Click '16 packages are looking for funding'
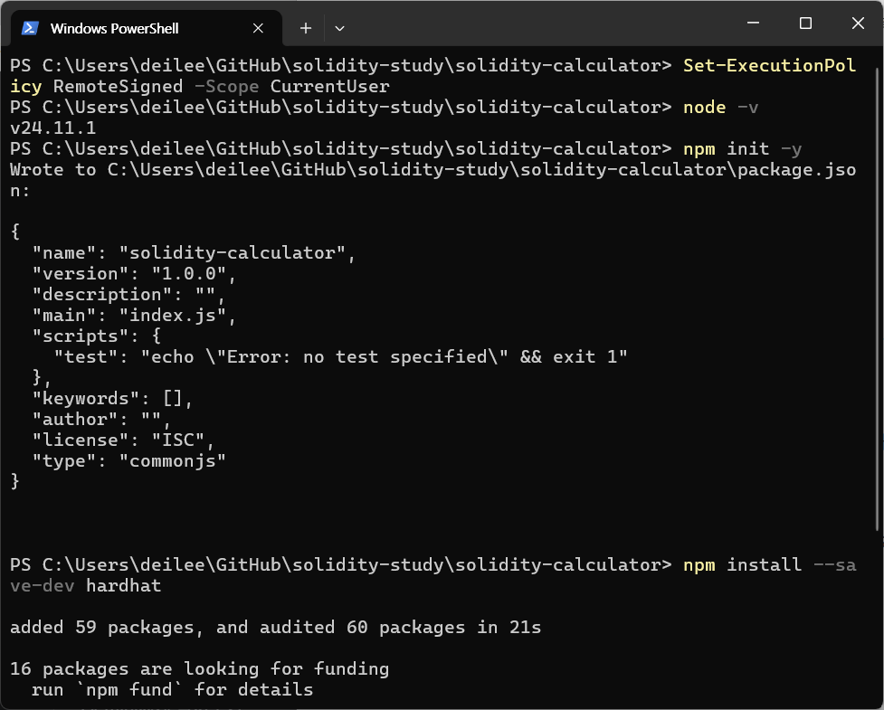The image size is (884, 710). (x=200, y=669)
